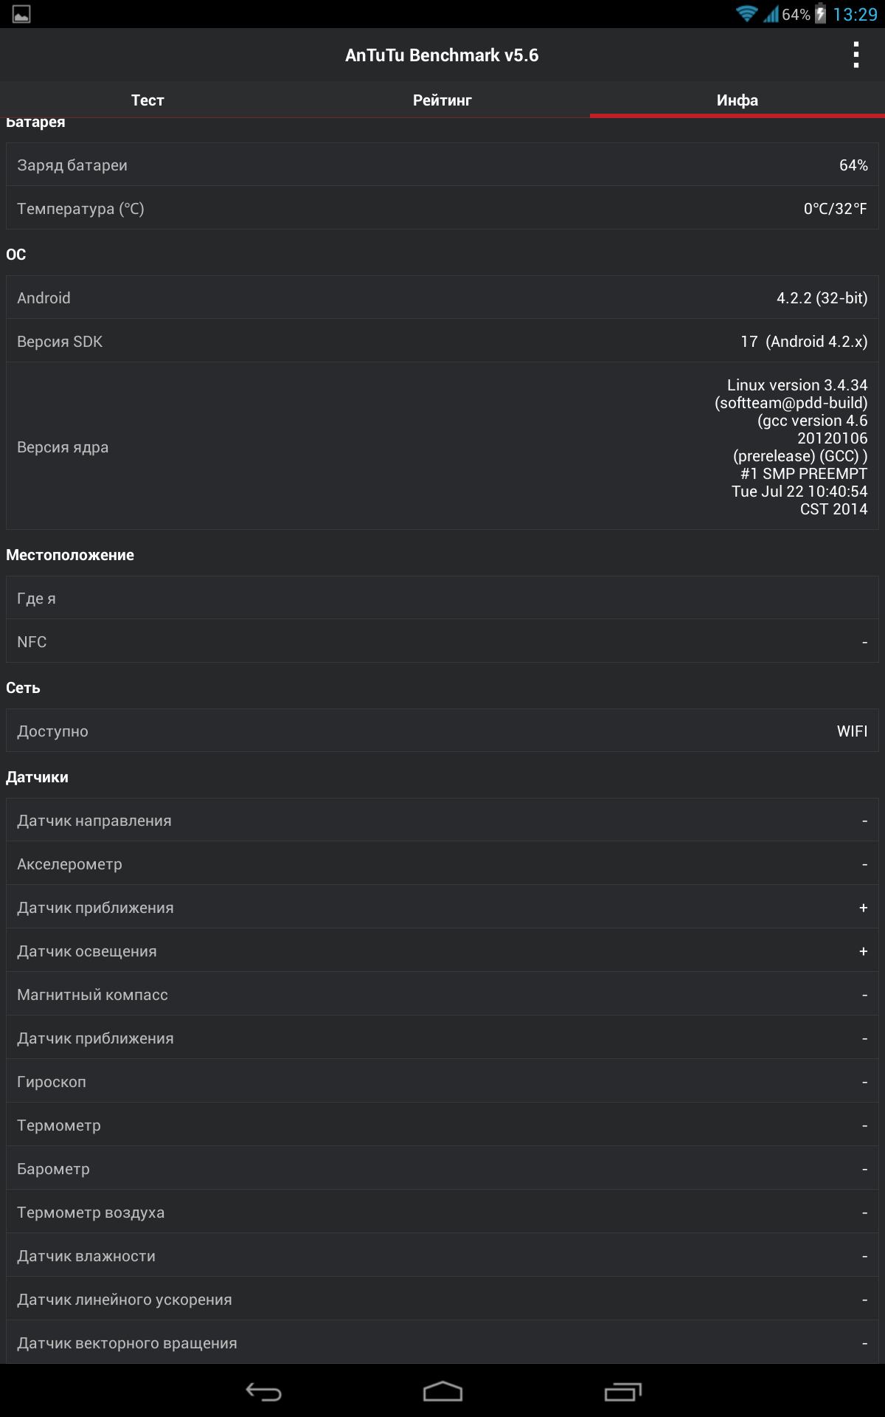Tap the Доступно WIFI network row

click(442, 731)
